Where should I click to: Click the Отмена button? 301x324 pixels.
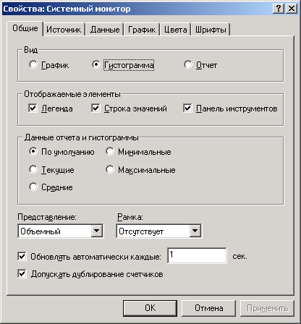pyautogui.click(x=208, y=308)
